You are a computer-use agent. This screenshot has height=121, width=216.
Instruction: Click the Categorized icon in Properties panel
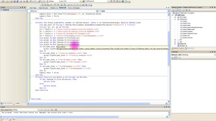point(173,58)
